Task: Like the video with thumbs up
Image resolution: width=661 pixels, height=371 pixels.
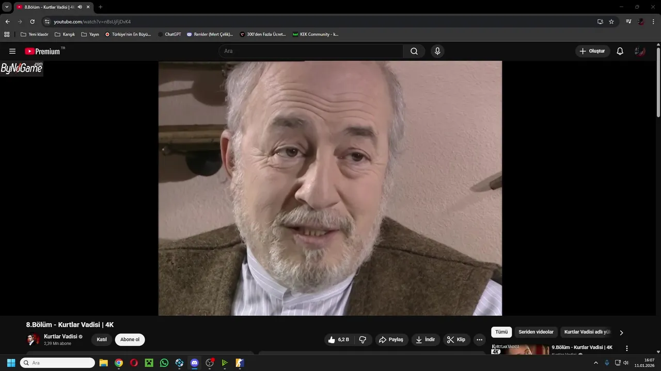Action: [x=339, y=340]
